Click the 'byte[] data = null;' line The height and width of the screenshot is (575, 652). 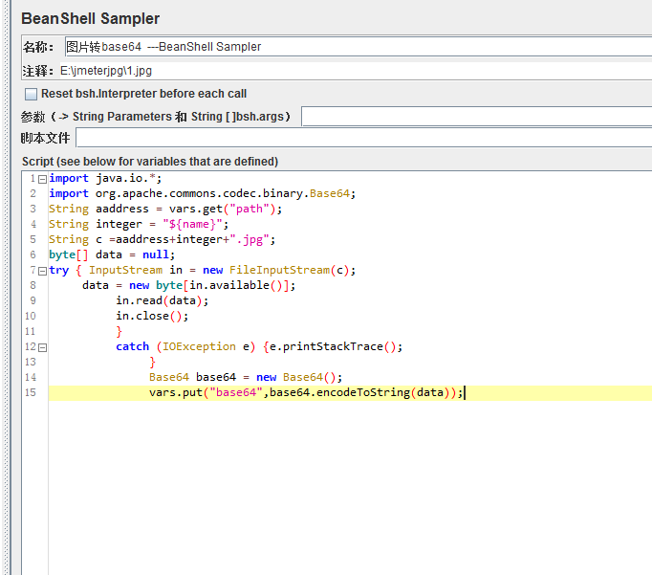point(112,255)
